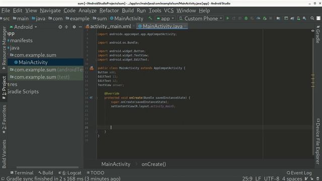Toggle the inspections eye icon in editor
Viewport: 322px width, 181px height.
pyautogui.click(x=312, y=31)
